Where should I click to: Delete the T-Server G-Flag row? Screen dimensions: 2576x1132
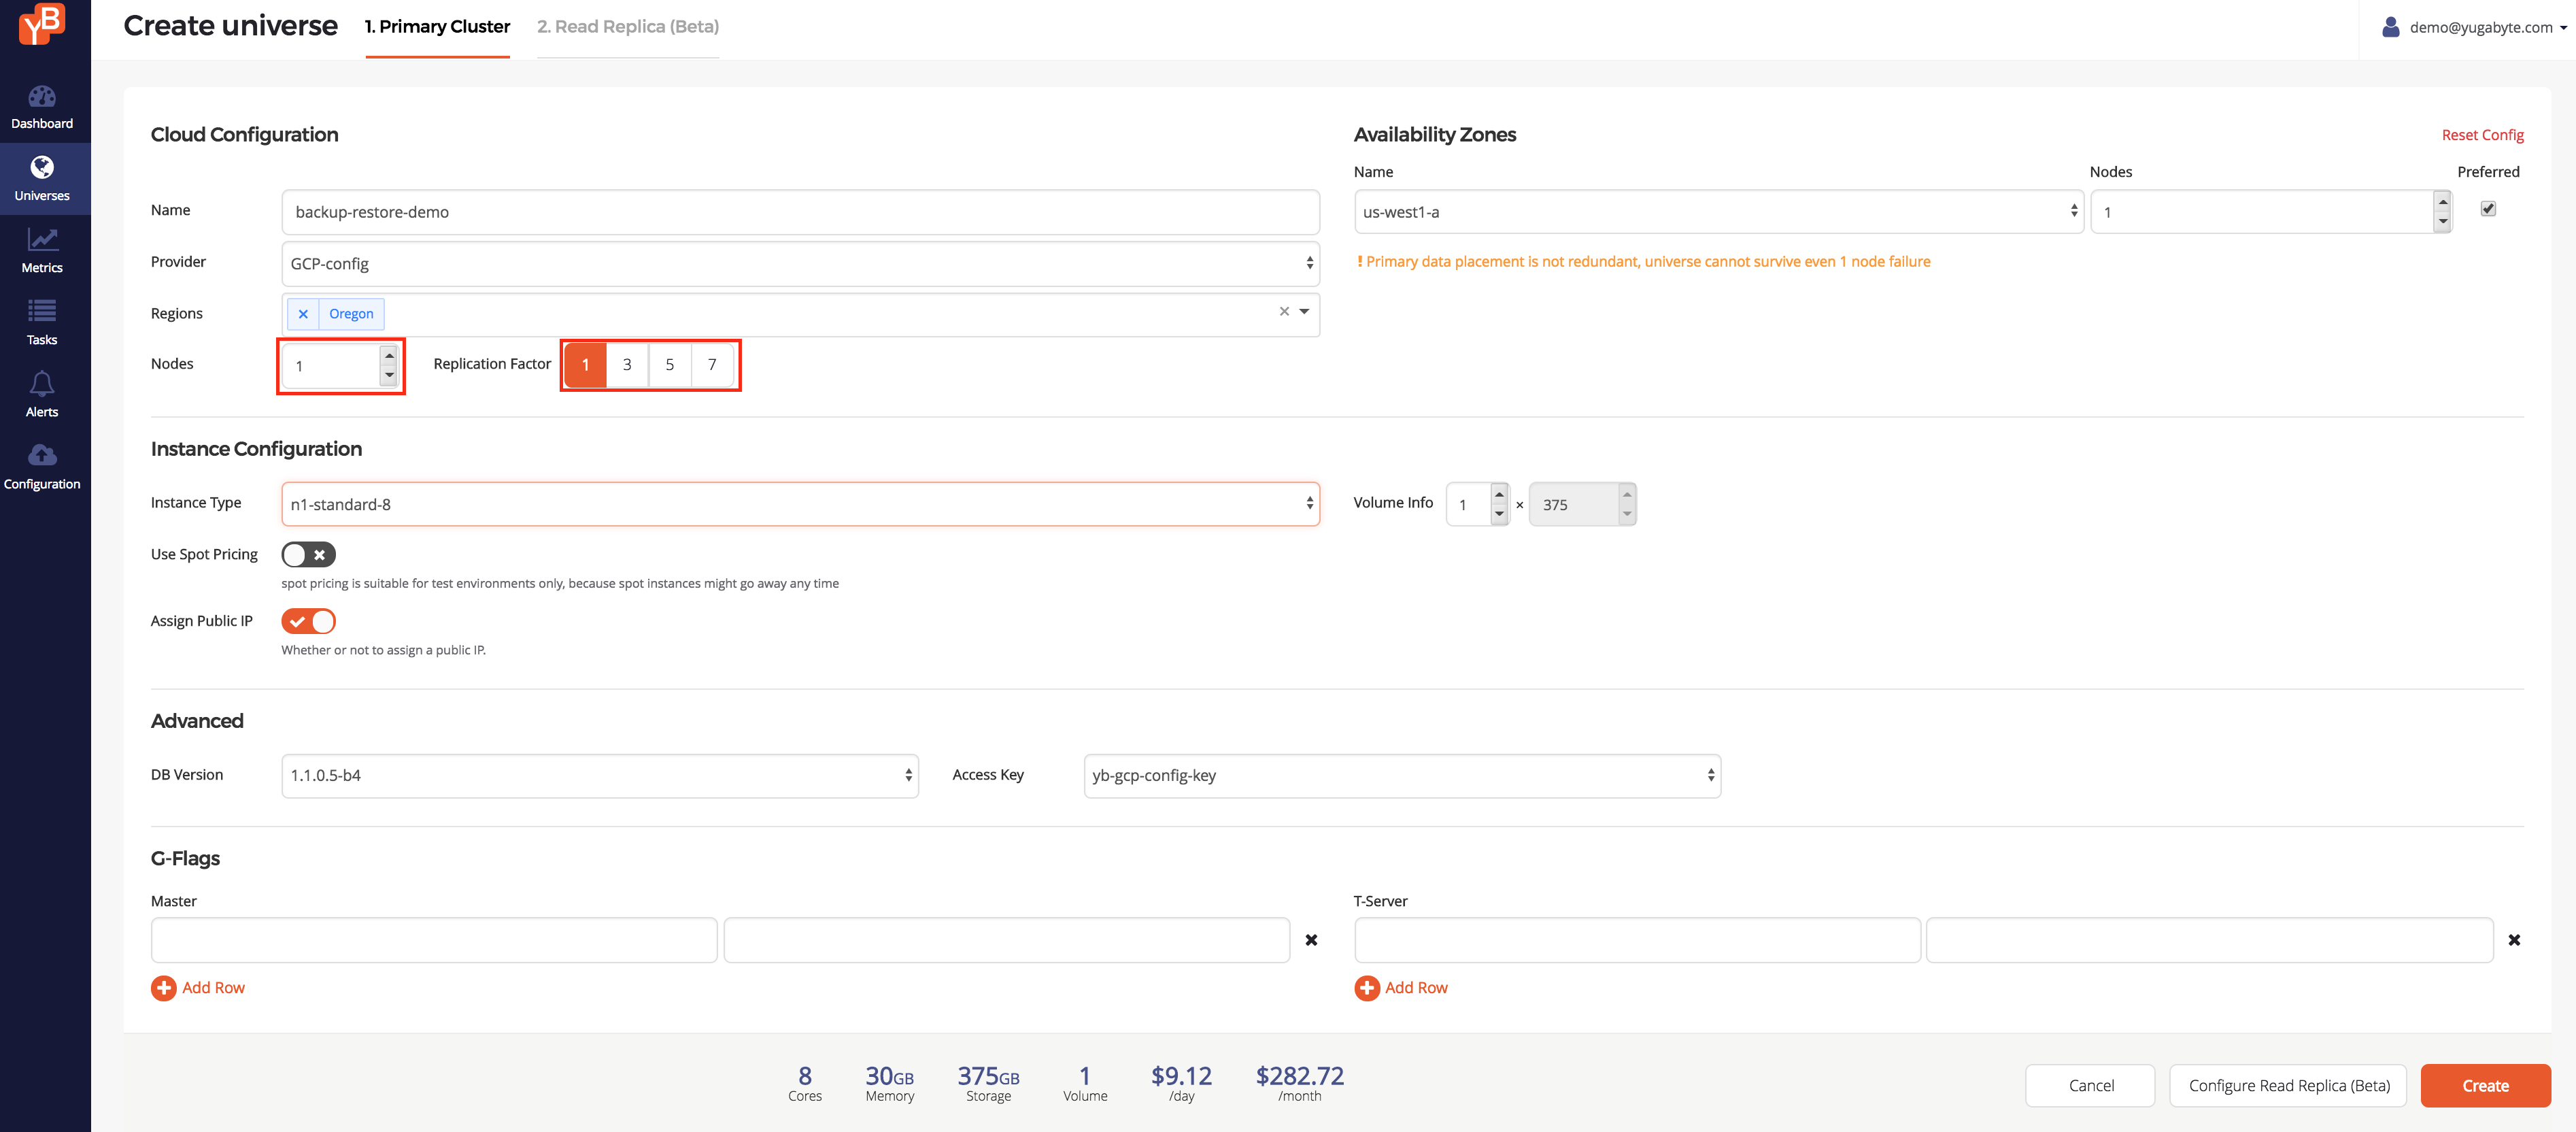[x=2514, y=940]
